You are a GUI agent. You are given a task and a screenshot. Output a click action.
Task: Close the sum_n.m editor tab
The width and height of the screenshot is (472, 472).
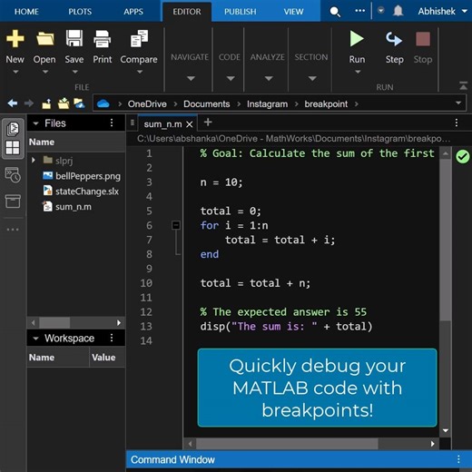pyautogui.click(x=190, y=124)
